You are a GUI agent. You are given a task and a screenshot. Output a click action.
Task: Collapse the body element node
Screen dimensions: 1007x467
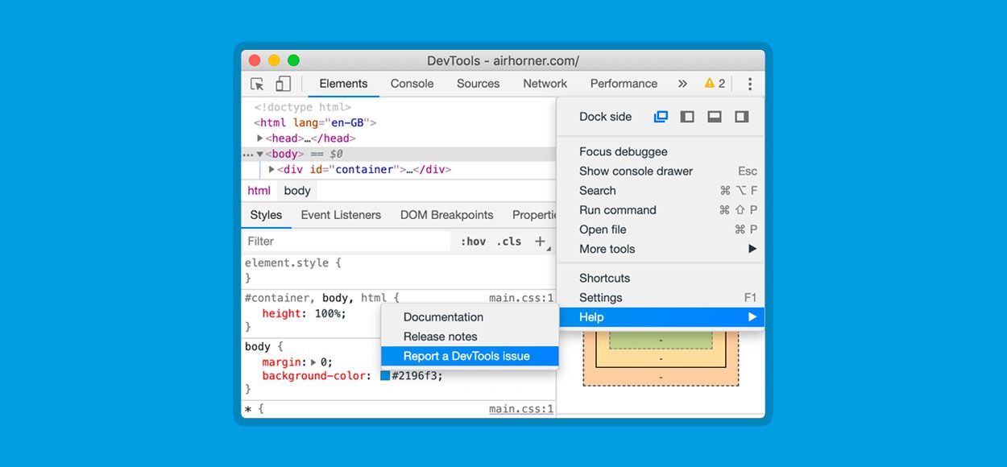[259, 154]
